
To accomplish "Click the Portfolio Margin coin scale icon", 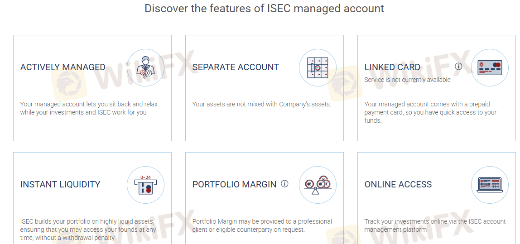I will (318, 185).
